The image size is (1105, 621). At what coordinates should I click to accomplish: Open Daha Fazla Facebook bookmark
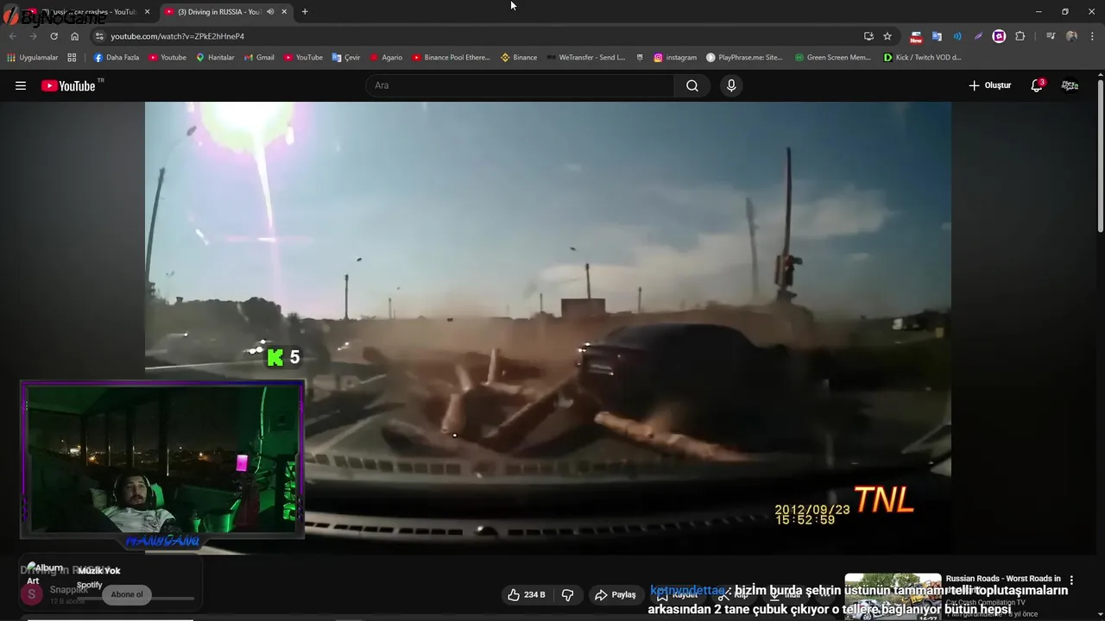pos(116,58)
